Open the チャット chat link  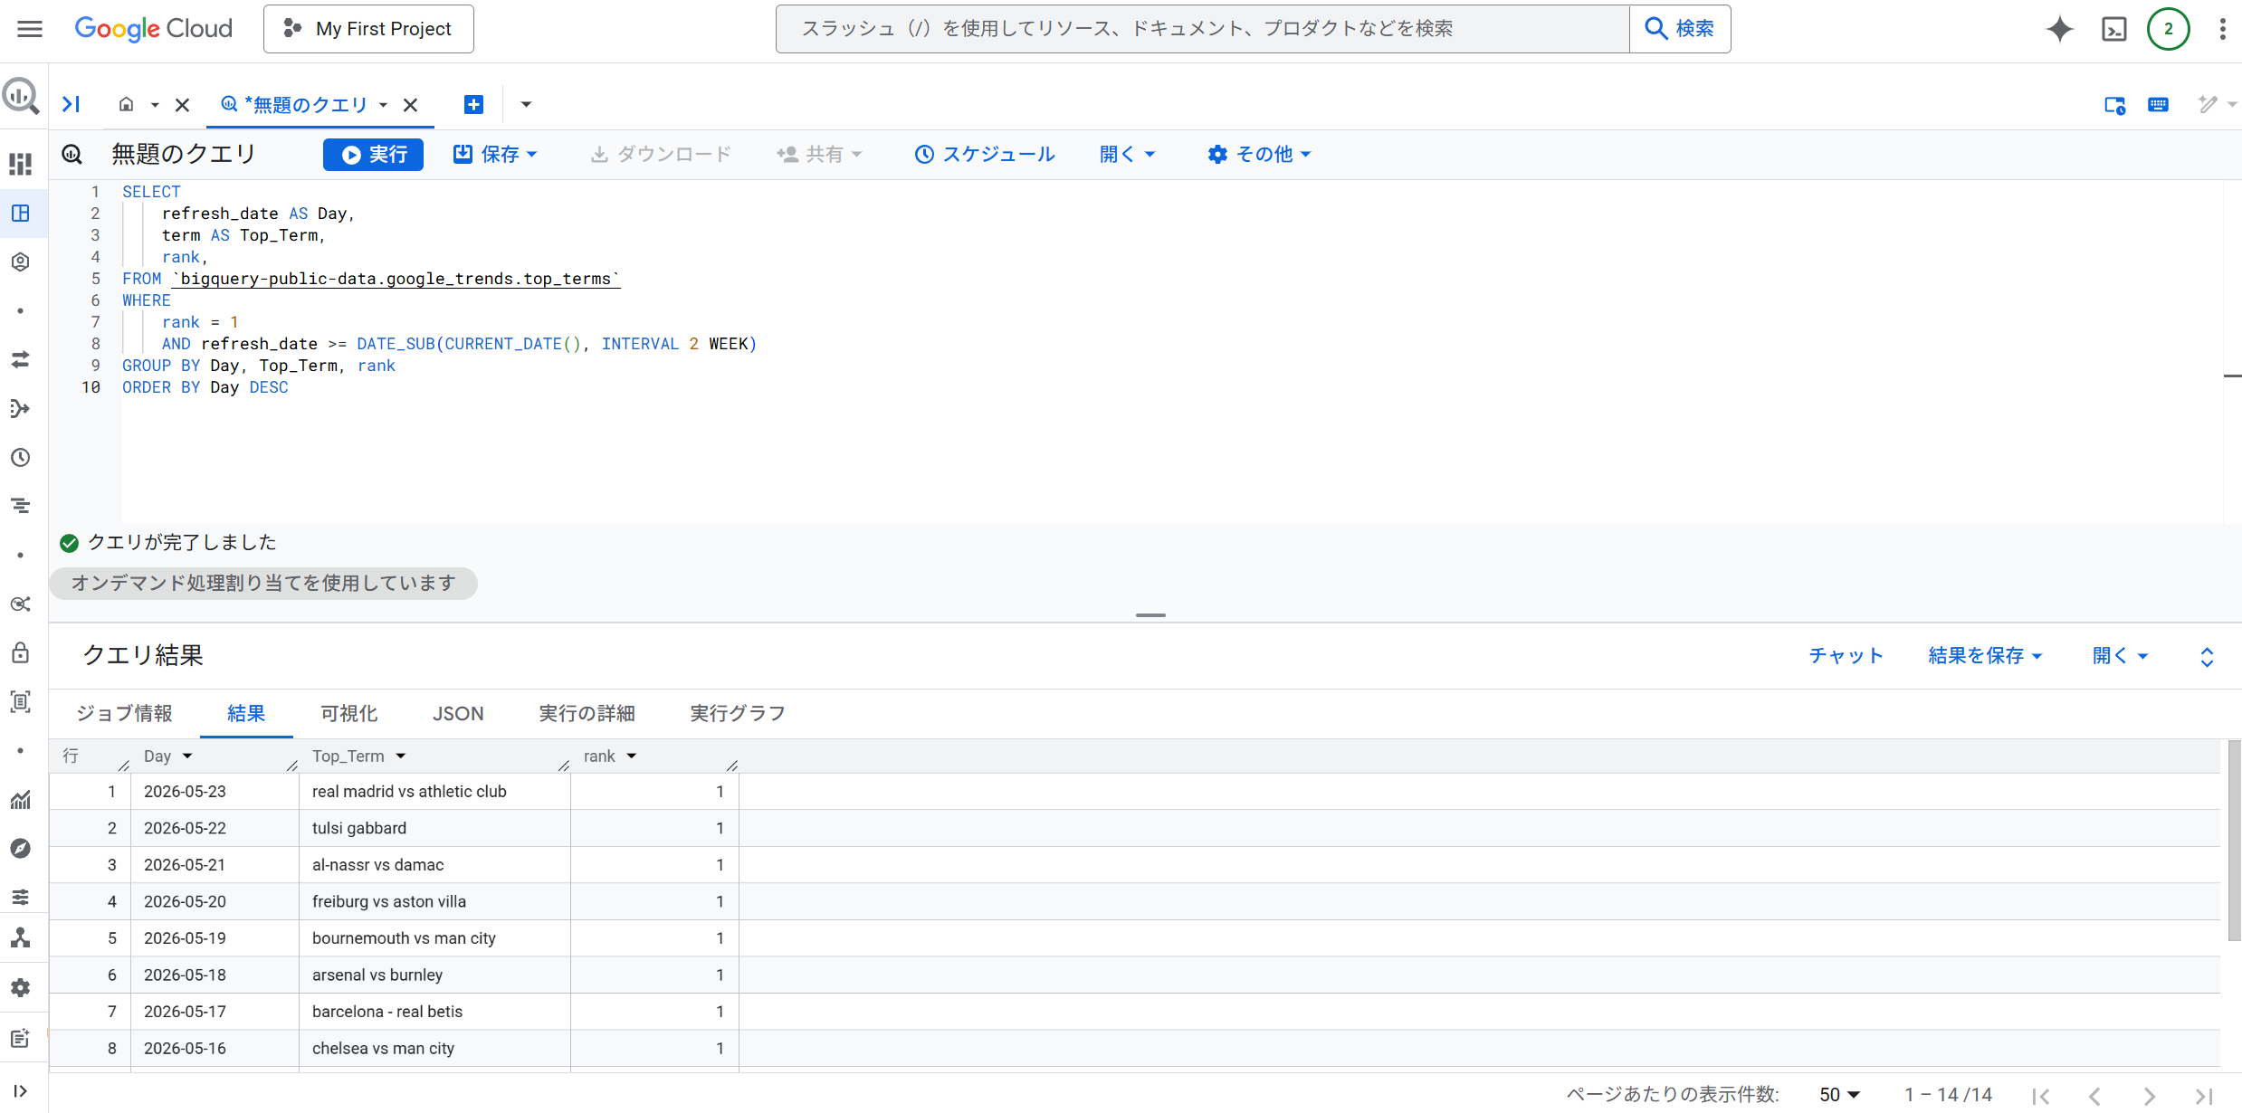coord(1846,656)
